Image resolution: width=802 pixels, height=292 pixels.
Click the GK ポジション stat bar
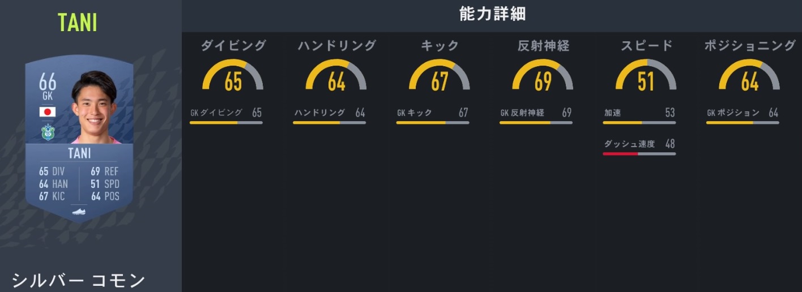743,122
